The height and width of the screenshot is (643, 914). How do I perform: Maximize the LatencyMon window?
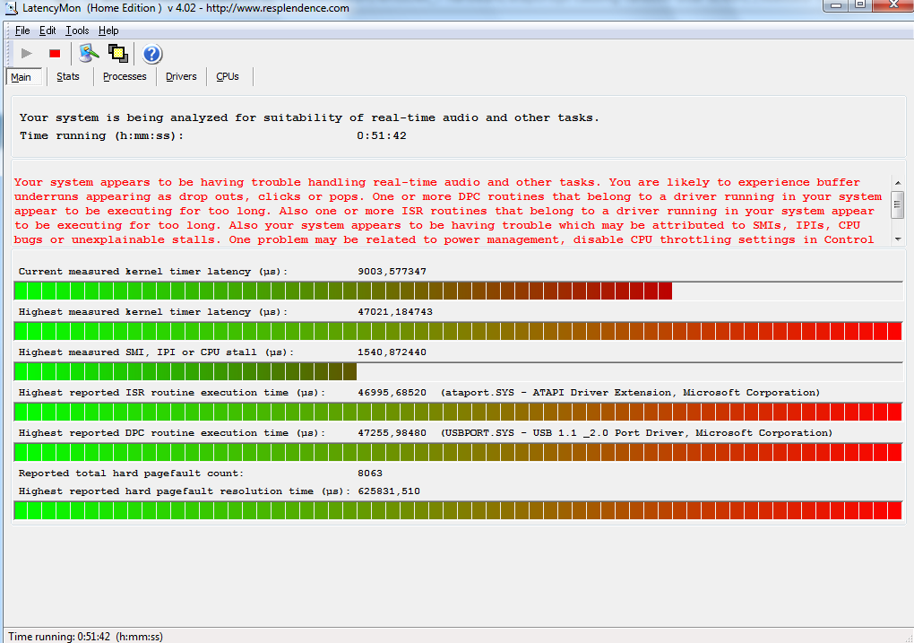tap(859, 6)
